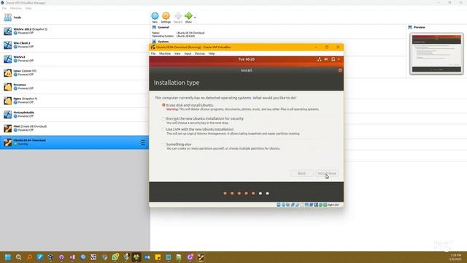Click the Mint machine OS icon
Screen dimensions: 467x263
click(x=7, y=129)
